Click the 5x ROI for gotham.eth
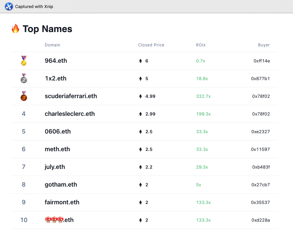293x230 pixels. point(199,185)
